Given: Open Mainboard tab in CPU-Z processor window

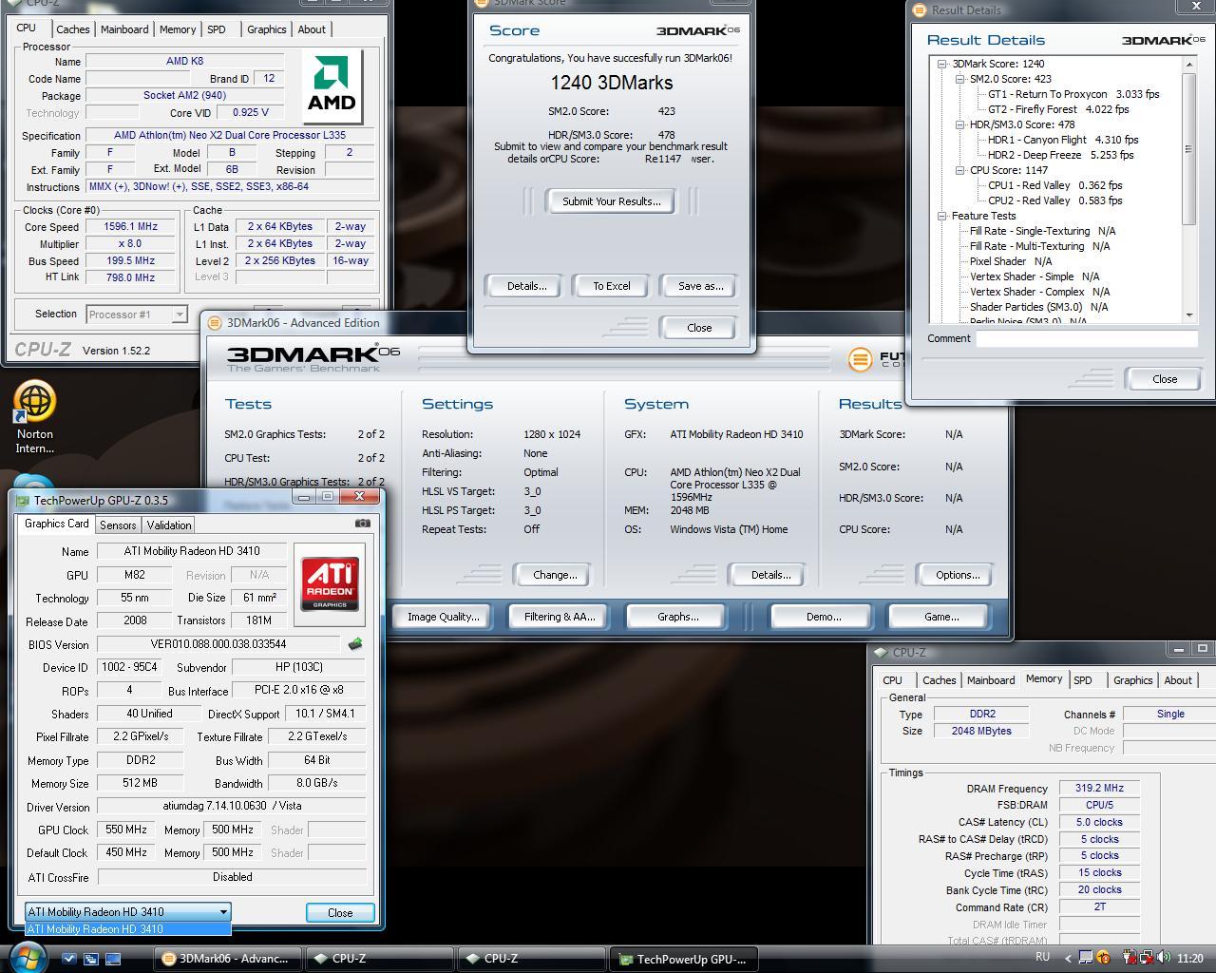Looking at the screenshot, I should [124, 29].
